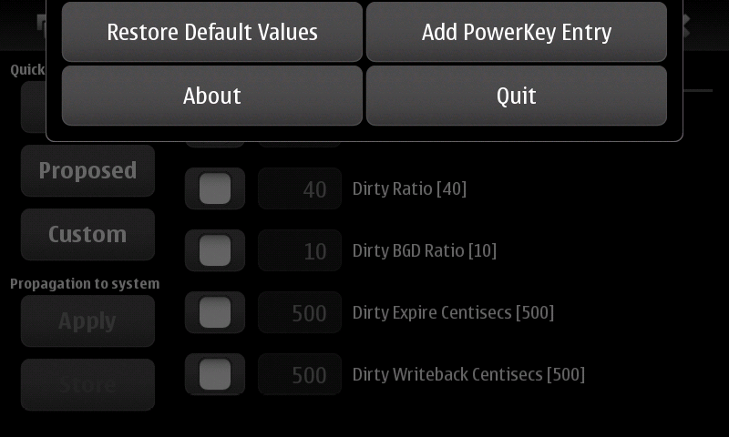
Task: Check the Dirty Writeback Centisecs checkbox
Action: point(215,374)
